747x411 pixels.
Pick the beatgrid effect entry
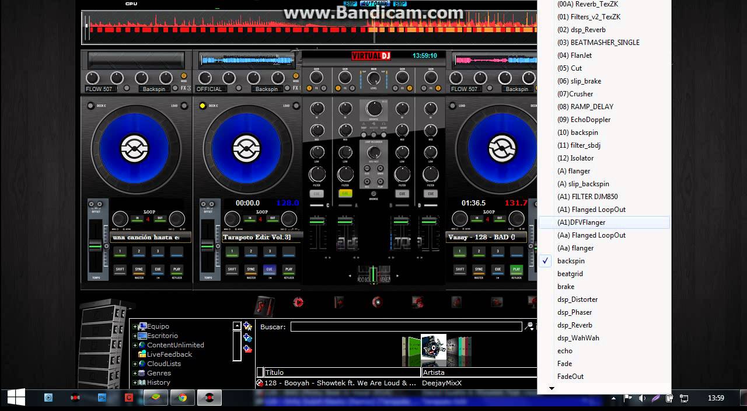tap(604, 274)
